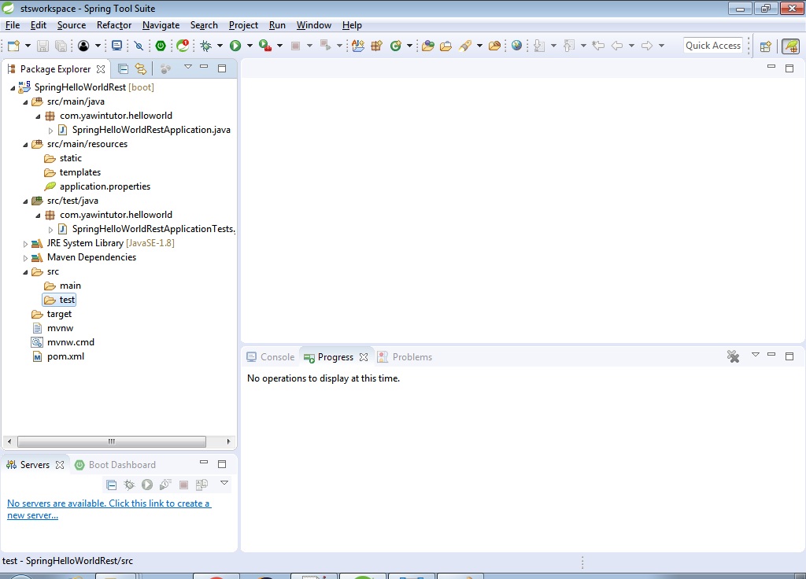Click the Remove All Finished Operations icon in Progress view
806x579 pixels.
pos(733,356)
